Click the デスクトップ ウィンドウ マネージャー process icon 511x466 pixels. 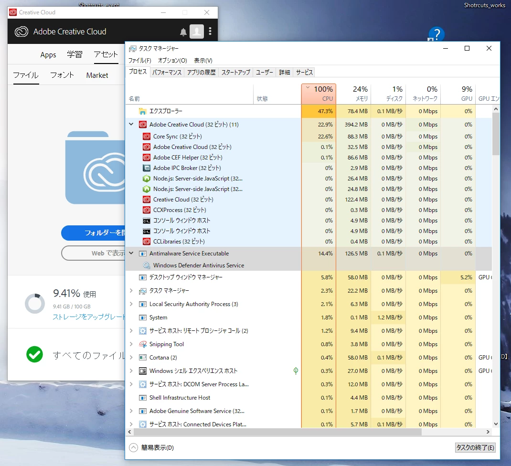pyautogui.click(x=142, y=277)
